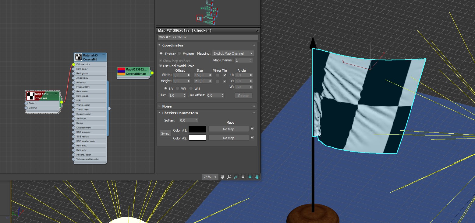Toggle Tile checkbox for Width row
Image resolution: width=475 pixels, height=223 pixels.
(x=225, y=75)
